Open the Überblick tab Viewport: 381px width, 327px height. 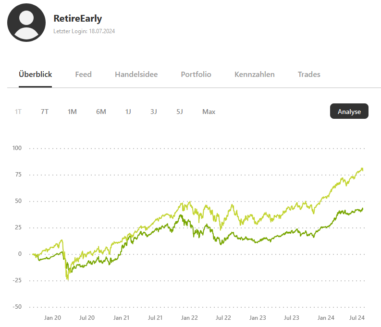(36, 75)
